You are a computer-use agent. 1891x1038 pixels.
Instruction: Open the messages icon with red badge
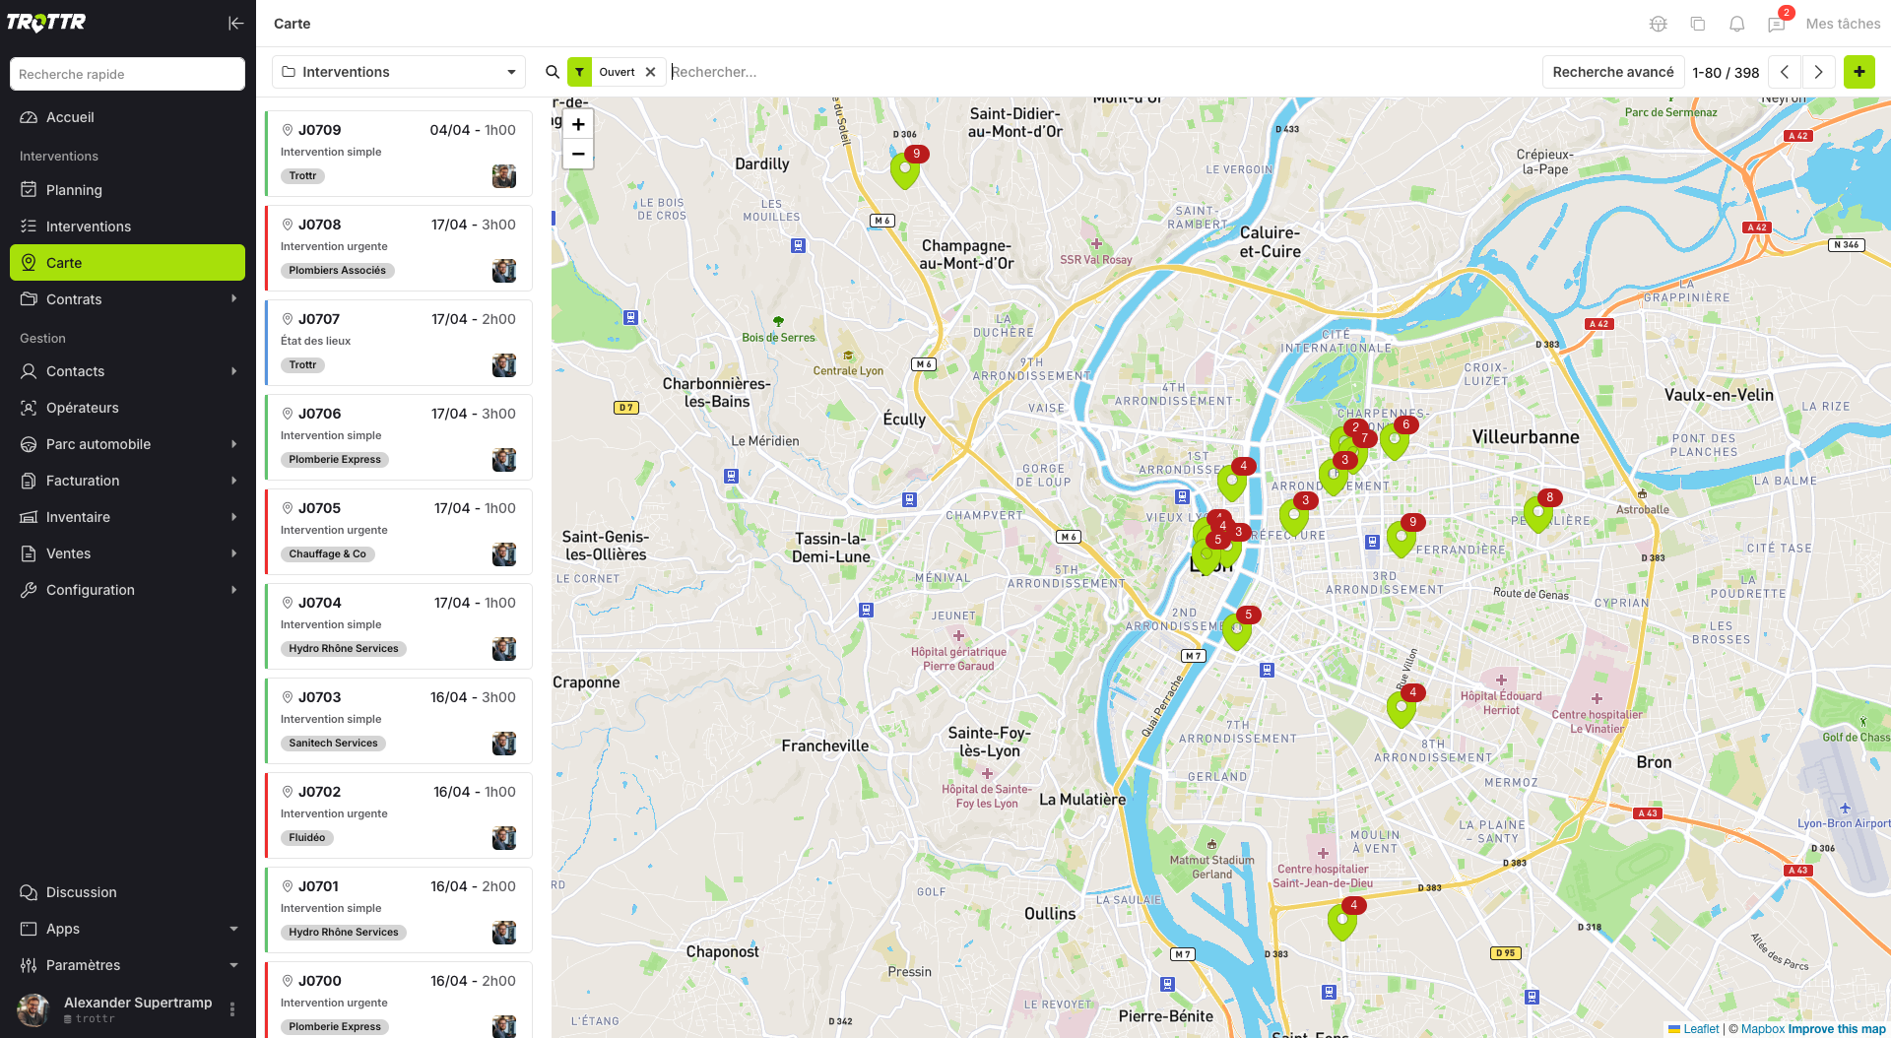coord(1777,24)
